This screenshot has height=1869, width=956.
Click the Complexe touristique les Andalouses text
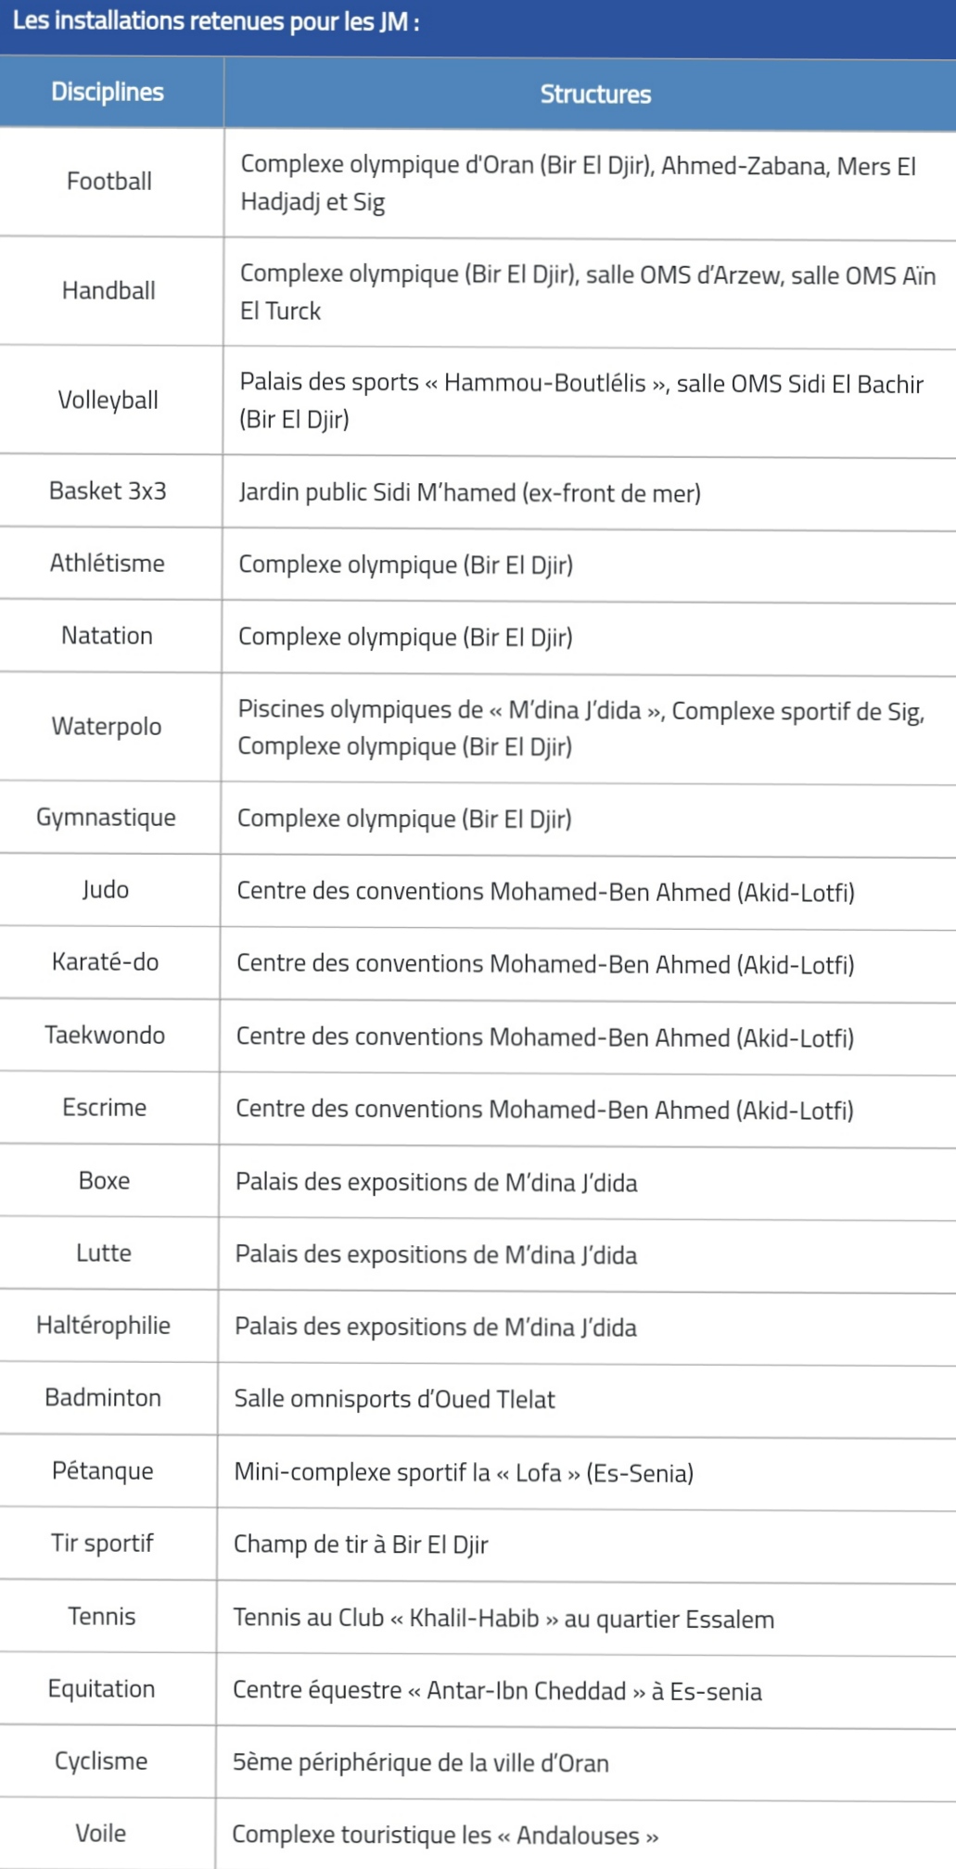[445, 1836]
